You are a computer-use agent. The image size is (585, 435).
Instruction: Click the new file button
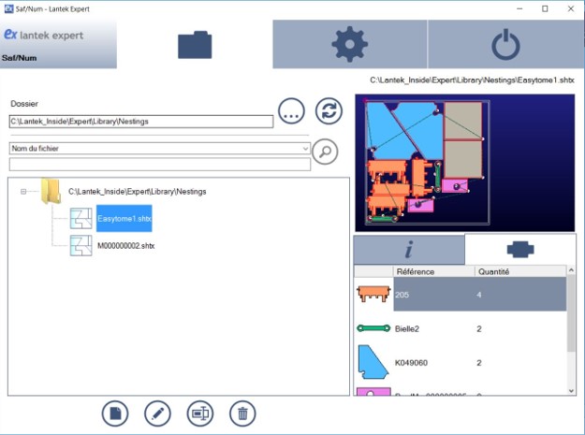point(115,413)
